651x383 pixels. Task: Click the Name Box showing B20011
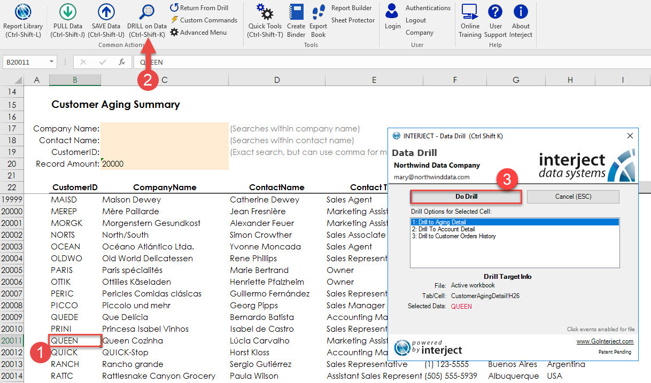(25, 62)
